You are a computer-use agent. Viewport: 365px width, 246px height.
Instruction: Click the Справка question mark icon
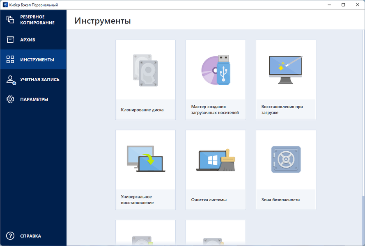[10, 236]
